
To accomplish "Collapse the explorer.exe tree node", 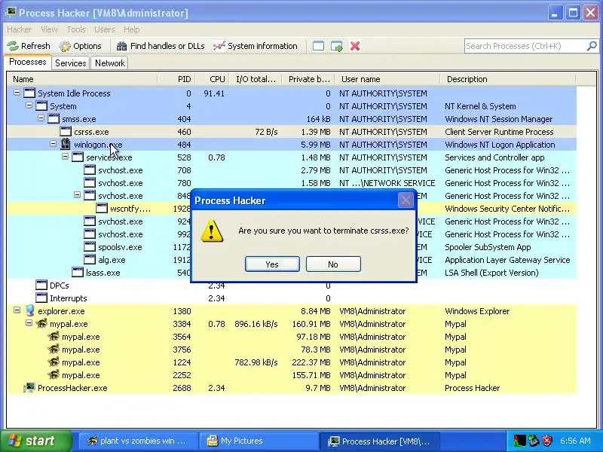I will click(x=17, y=310).
